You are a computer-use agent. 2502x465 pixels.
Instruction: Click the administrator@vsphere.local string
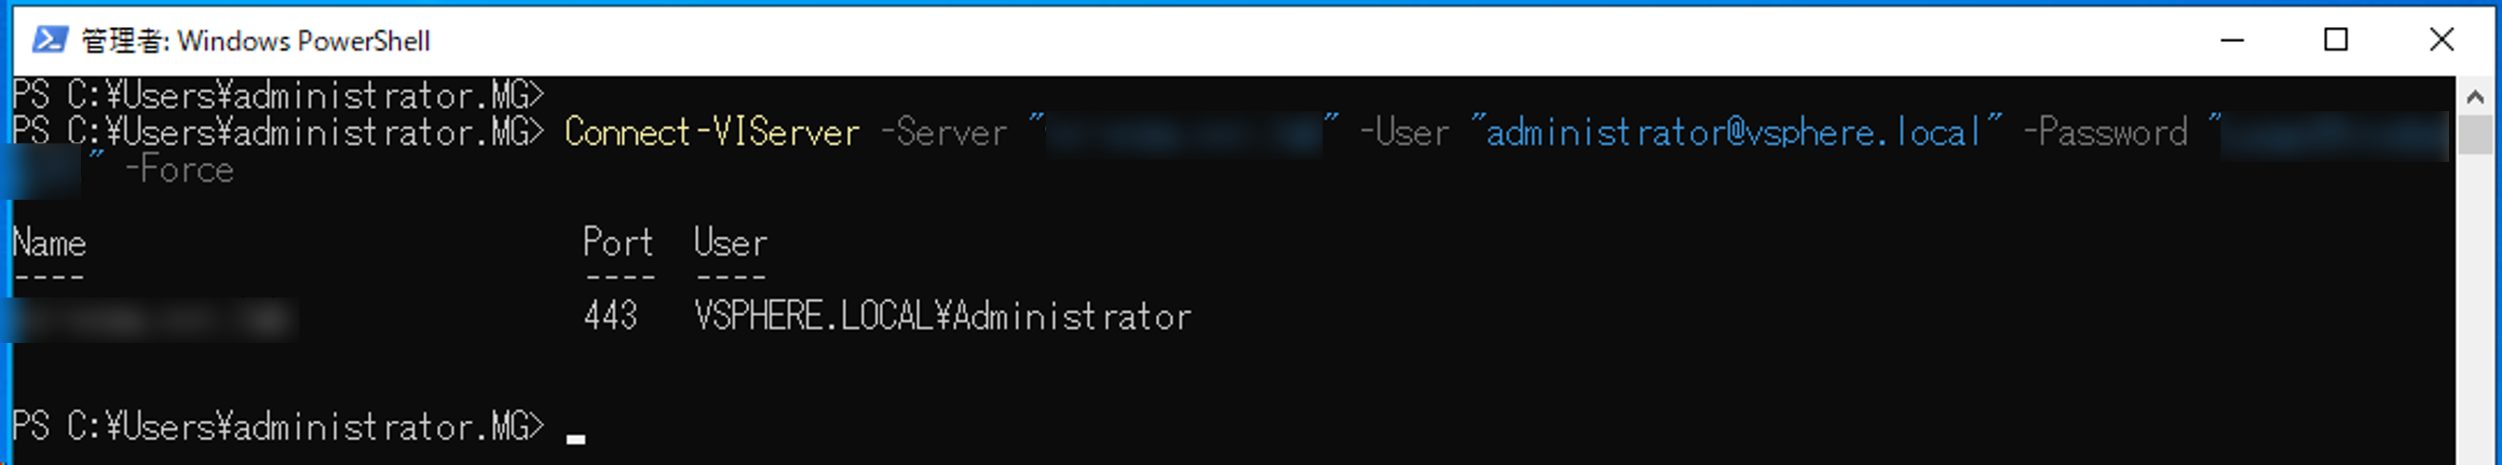click(x=1735, y=132)
